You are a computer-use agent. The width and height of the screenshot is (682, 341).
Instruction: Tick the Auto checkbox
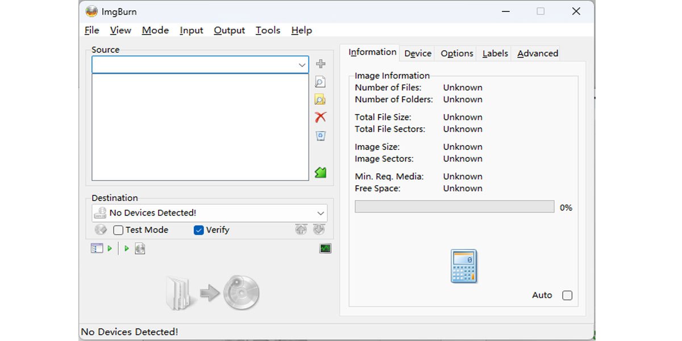567,296
